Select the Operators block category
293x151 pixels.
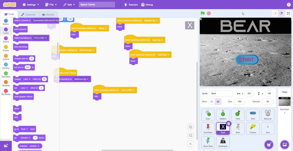(x=6, y=75)
